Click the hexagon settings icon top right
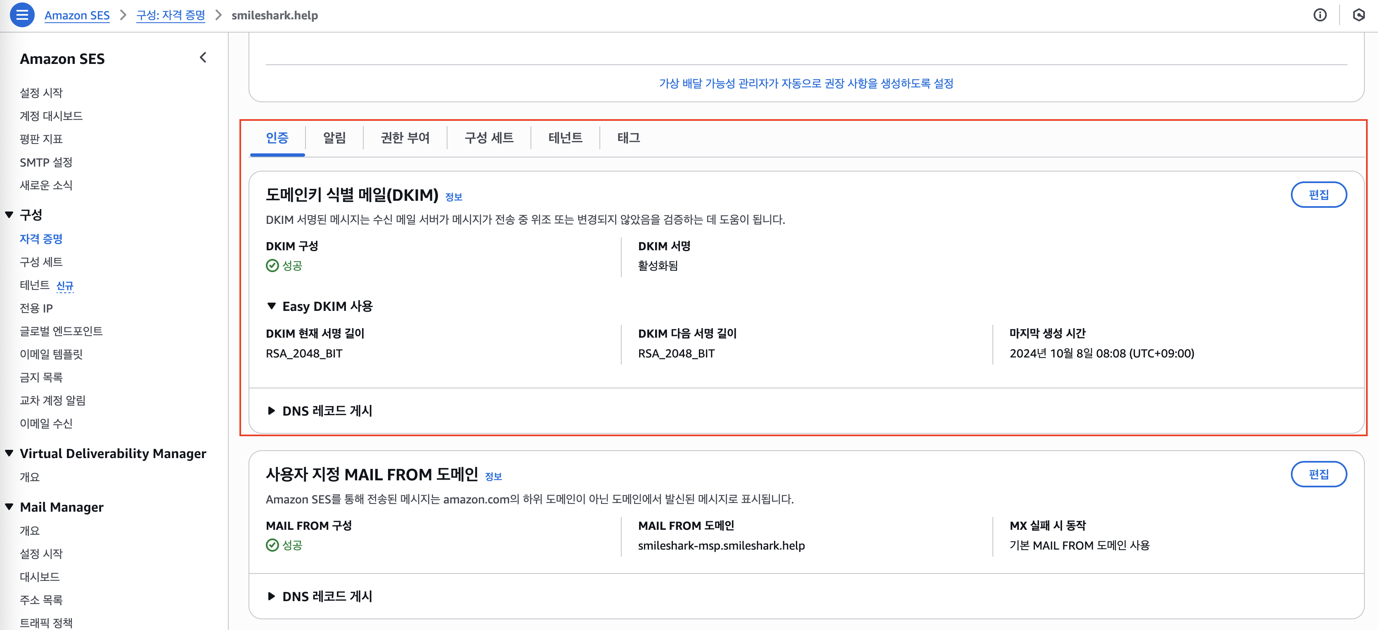Image resolution: width=1378 pixels, height=630 pixels. 1358,15
